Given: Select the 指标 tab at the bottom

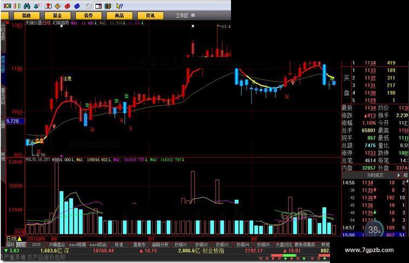Looking at the screenshot, I should point(11,245).
